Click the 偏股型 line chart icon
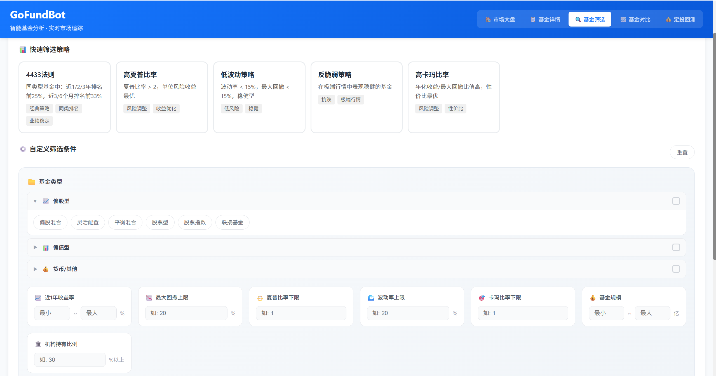Viewport: 716px width, 376px height. (46, 201)
